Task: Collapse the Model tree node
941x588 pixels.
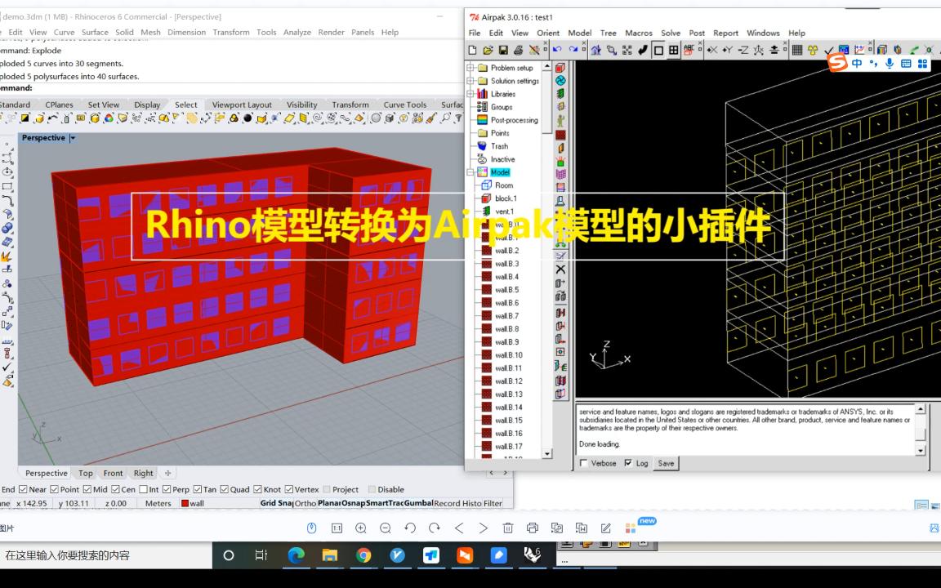Action: [x=470, y=172]
